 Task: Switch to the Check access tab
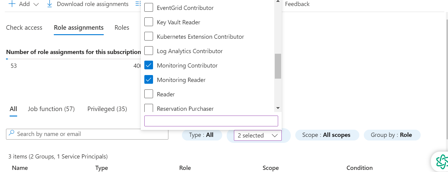[x=24, y=28]
